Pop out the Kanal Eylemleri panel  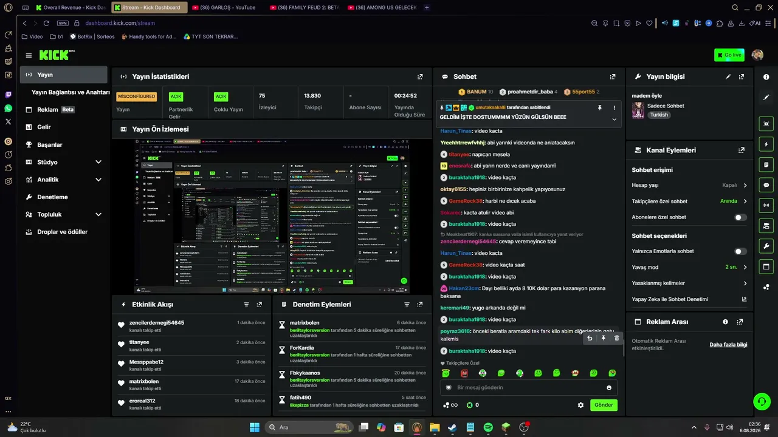coord(742,151)
